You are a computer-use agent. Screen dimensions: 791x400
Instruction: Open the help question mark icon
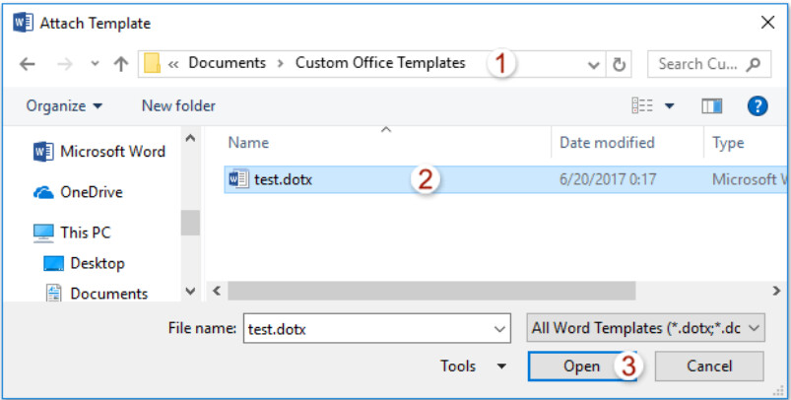tap(758, 105)
